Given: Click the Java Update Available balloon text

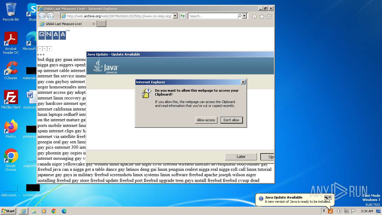Looking at the screenshot, I should [x=284, y=197].
